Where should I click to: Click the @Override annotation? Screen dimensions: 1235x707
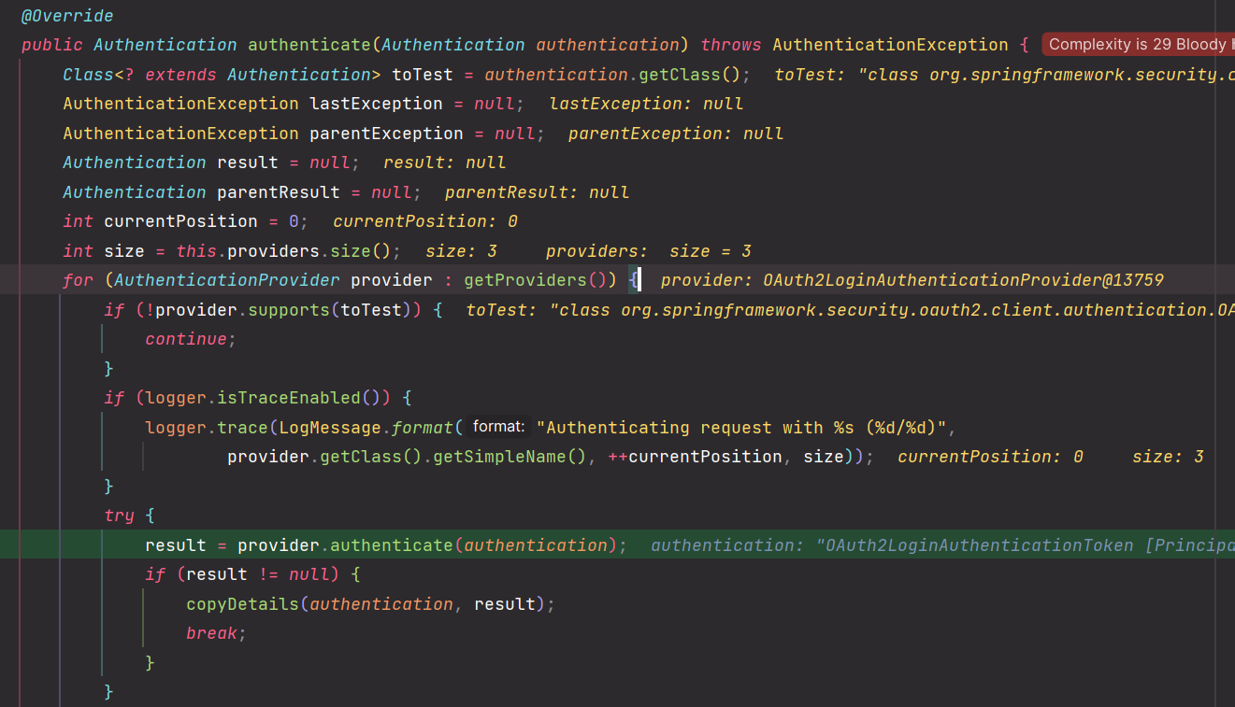tap(67, 16)
